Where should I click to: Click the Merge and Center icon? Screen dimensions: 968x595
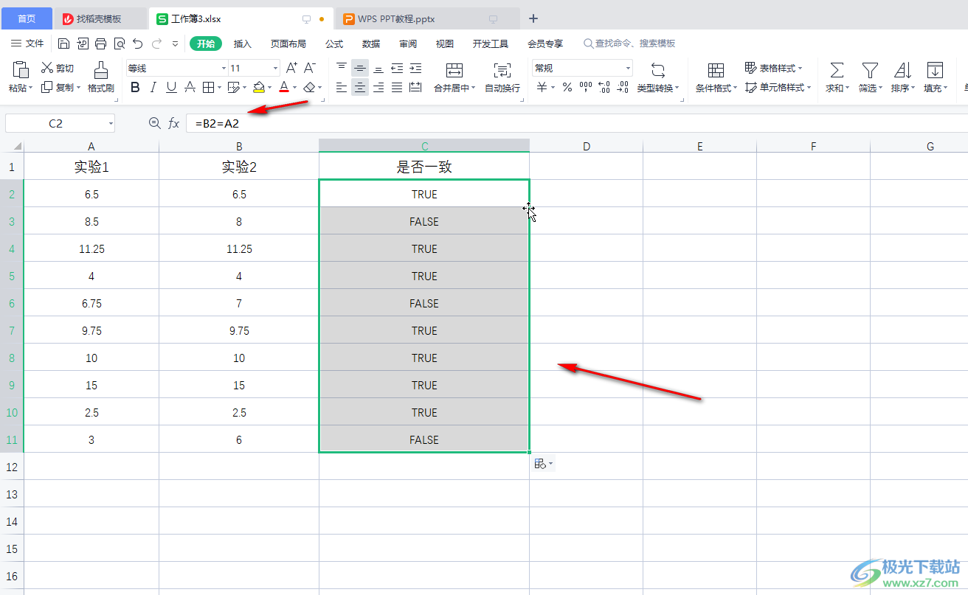coord(454,70)
